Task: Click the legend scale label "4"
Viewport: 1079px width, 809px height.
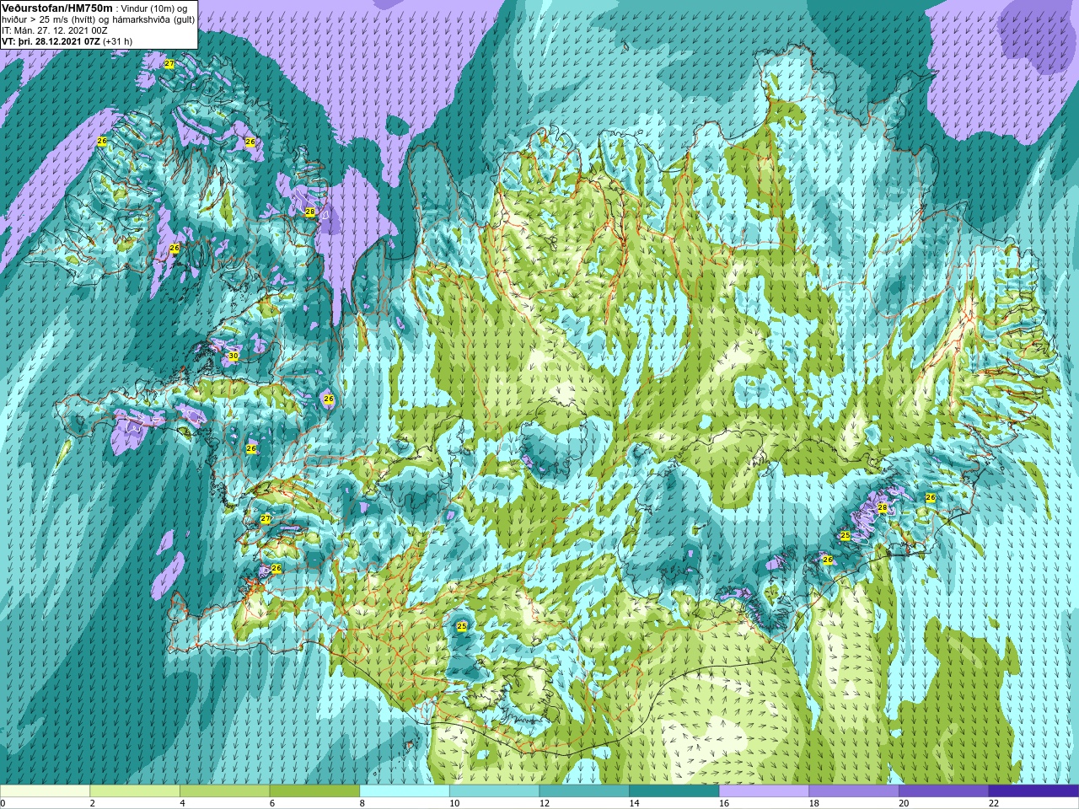Action: [x=182, y=803]
